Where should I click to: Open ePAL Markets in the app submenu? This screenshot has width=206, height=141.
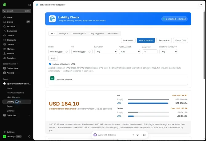[x=13, y=97]
